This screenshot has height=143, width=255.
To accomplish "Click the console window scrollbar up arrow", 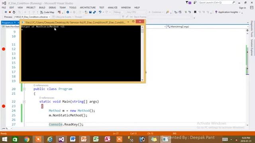I will coord(143,27).
